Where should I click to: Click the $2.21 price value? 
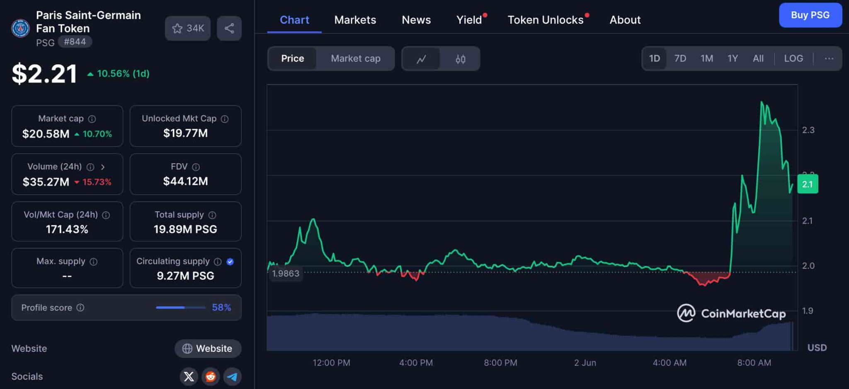coord(44,74)
